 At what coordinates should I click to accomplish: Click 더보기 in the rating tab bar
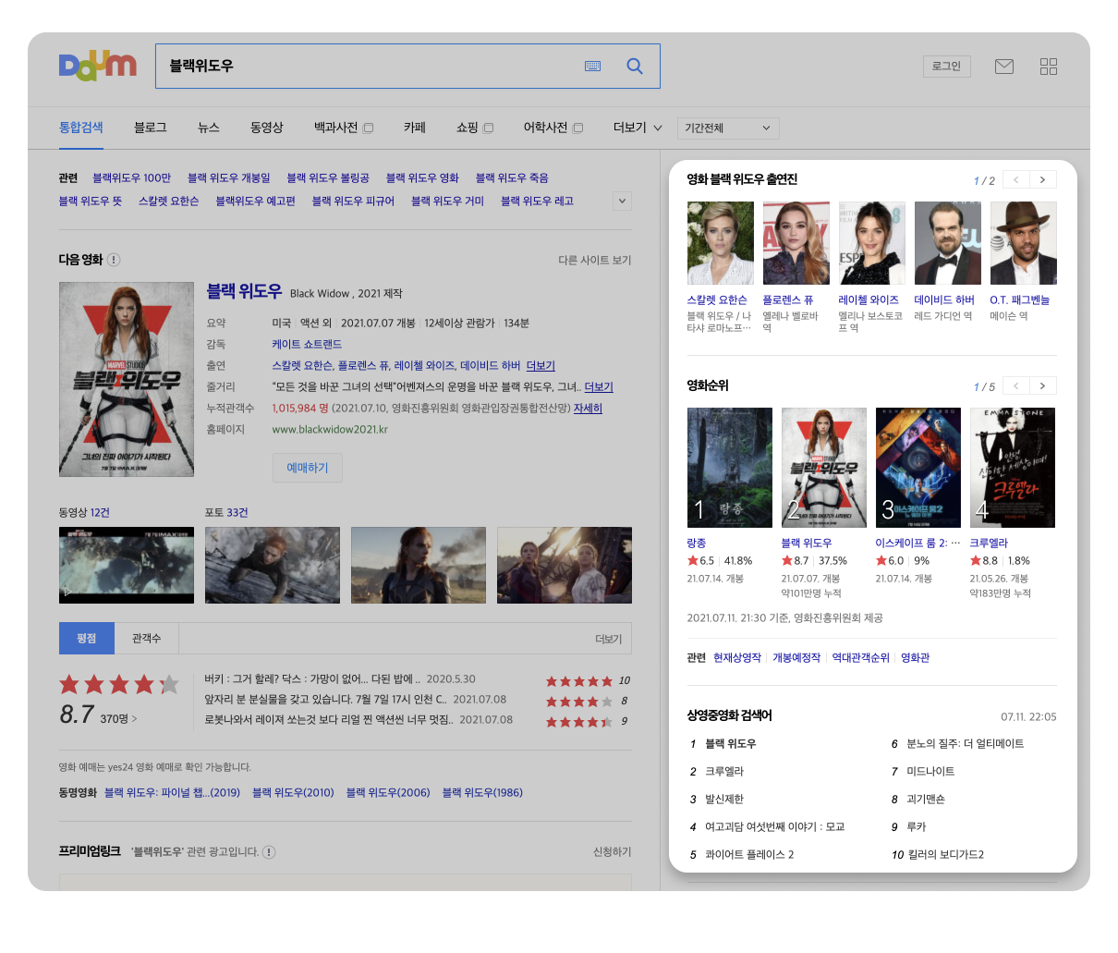pos(608,639)
